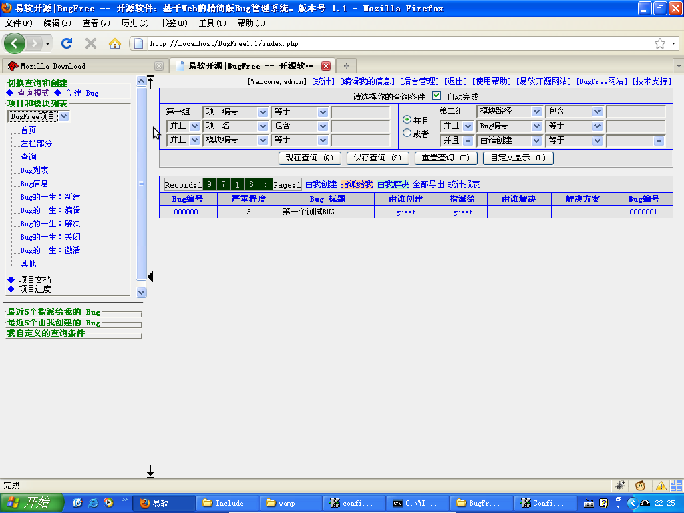Screen dimensions: 684x513
Task: Click the page identity icon in address bar
Action: [x=139, y=43]
